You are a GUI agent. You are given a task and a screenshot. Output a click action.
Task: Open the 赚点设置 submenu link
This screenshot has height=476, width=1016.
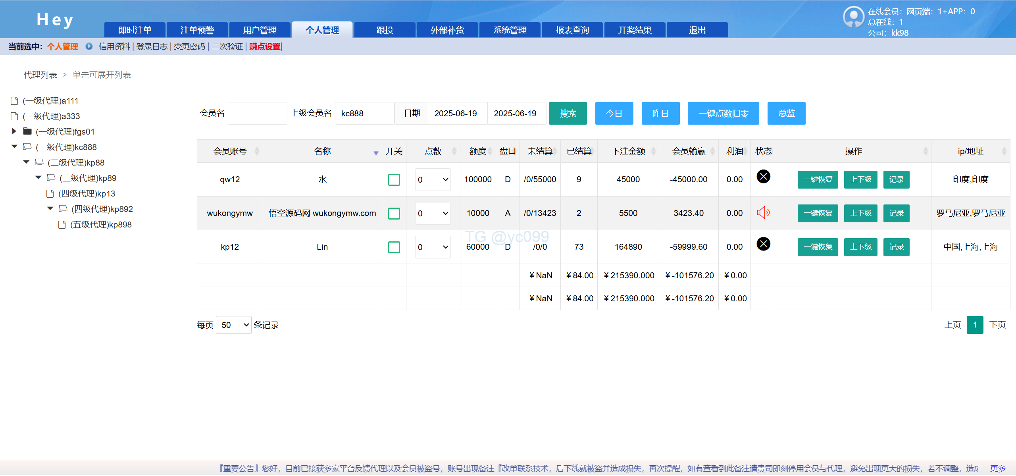(x=264, y=47)
